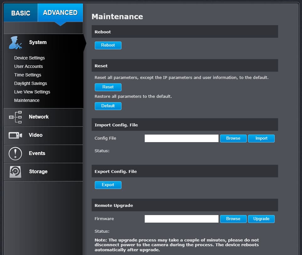Select Daylight Savings menu entry

(x=30, y=83)
